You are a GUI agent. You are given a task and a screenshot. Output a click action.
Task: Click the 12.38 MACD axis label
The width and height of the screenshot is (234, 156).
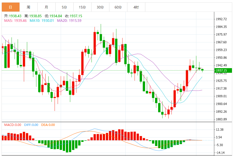220,130
